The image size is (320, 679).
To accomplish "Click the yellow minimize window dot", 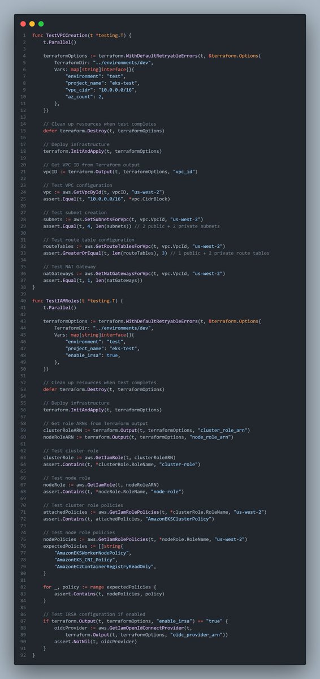I will pyautogui.click(x=32, y=24).
